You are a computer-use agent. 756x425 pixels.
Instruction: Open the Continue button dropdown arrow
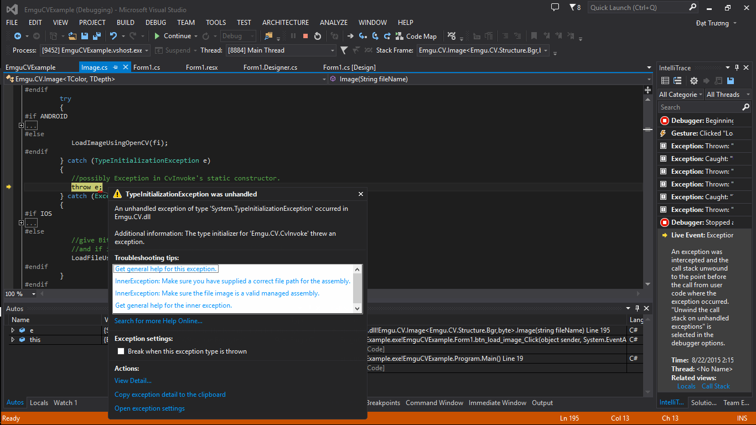pos(196,36)
